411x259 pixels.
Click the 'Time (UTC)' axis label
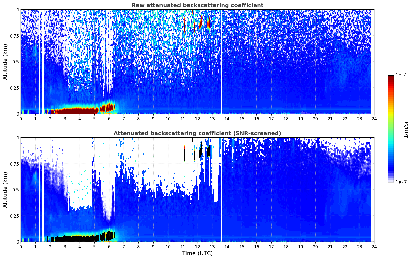pos(197,253)
